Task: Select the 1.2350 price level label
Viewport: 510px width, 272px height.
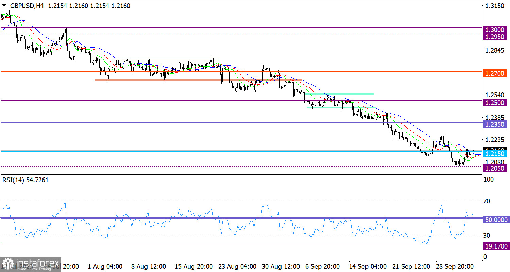Action: pos(495,124)
